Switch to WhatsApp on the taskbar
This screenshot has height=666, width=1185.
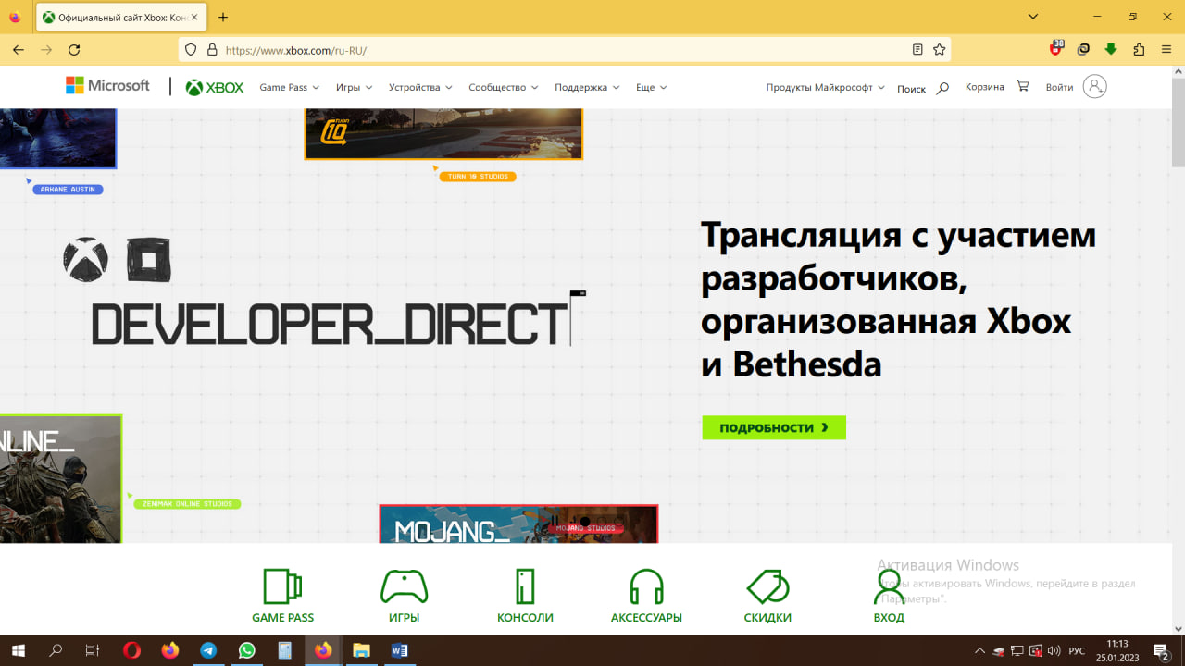click(246, 650)
